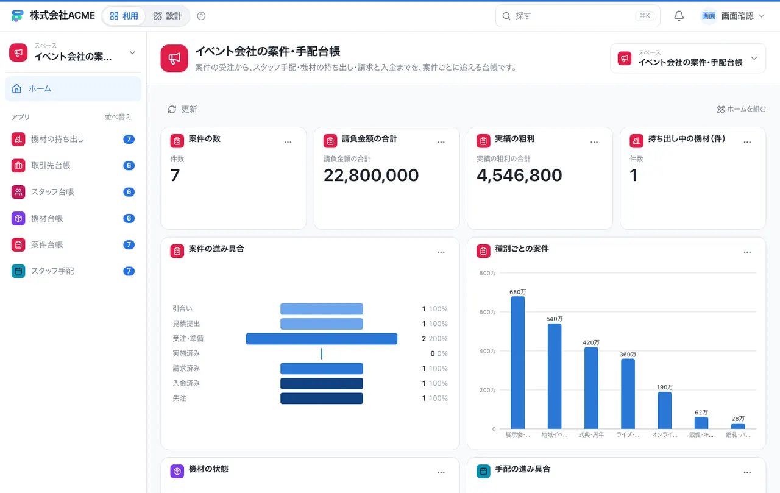This screenshot has width=780, height=493.
Task: Click the スタッフ手配 calendar icon
Action: 18,271
